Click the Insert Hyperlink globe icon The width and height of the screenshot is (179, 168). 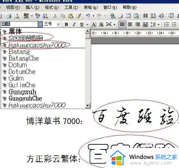tap(113, 16)
